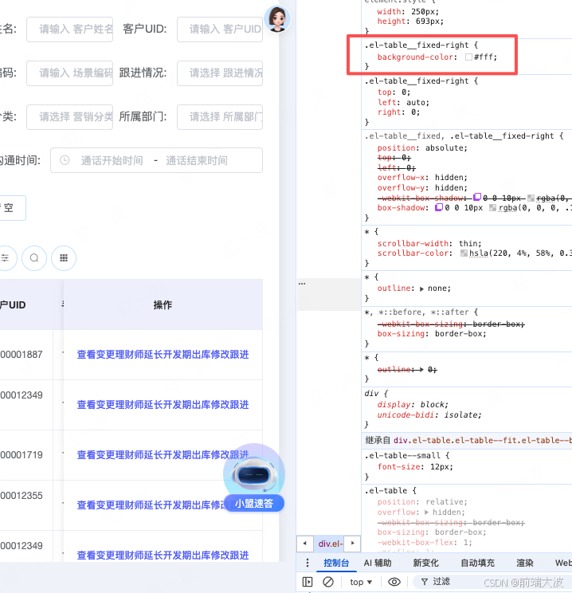Viewport: 572px width, 593px height.
Task: Click breadcrumb left scroll arrow
Action: pos(304,544)
